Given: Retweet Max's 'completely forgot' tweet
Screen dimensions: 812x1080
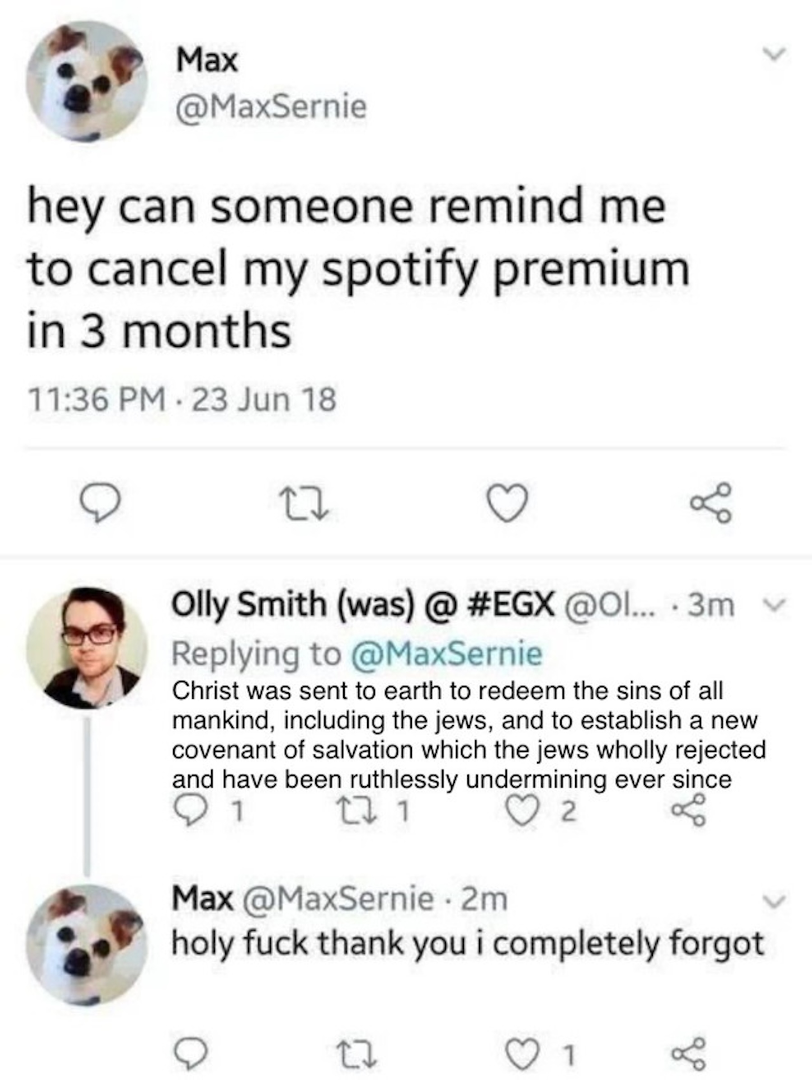Looking at the screenshot, I should 357,1056.
